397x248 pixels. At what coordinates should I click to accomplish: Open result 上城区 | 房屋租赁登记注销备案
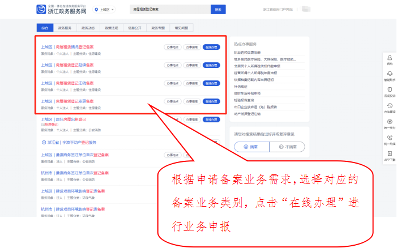67,83
